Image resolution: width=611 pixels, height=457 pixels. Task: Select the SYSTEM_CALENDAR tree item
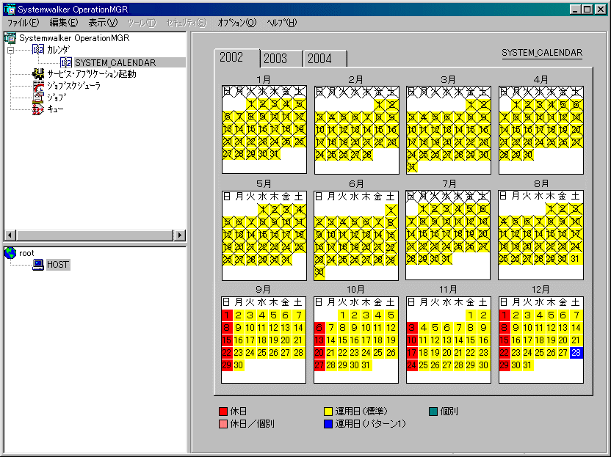(x=115, y=62)
